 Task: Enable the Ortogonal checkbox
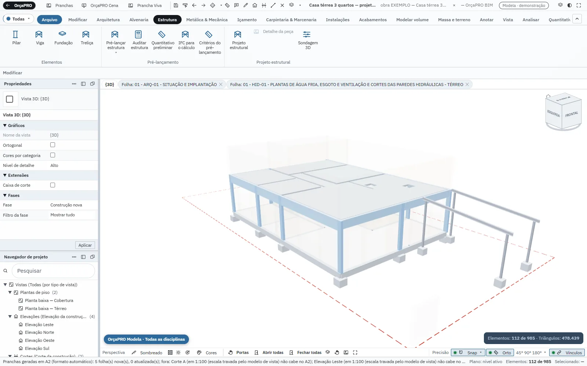tap(52, 145)
